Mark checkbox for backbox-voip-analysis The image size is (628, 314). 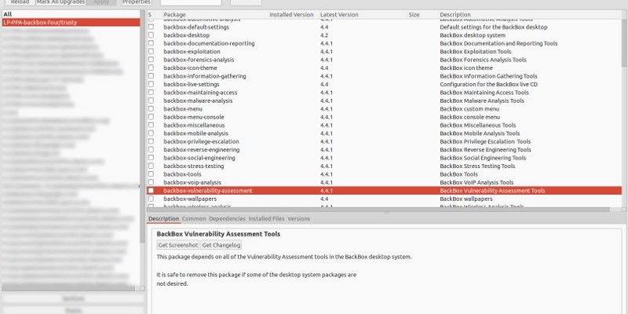coord(151,182)
